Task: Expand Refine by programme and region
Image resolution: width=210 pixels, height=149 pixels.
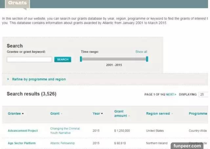Action: coord(39,79)
